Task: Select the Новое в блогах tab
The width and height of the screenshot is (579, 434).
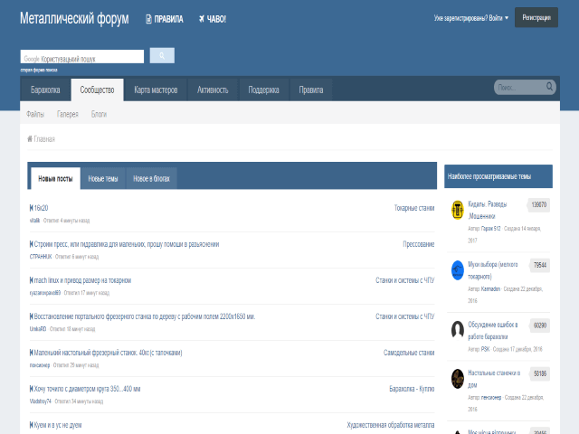Action: point(151,179)
